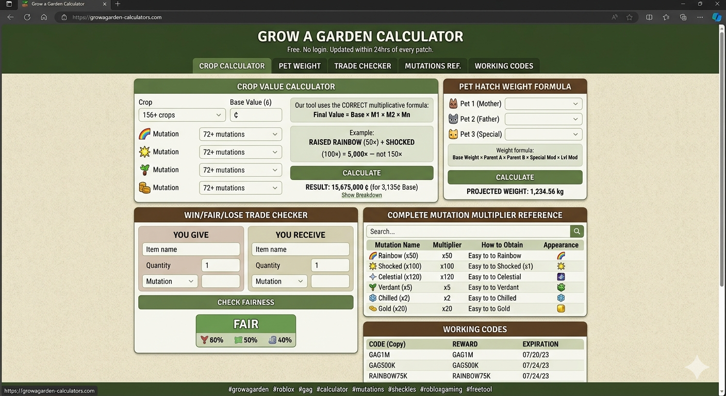Click the Item name field under YOU RECEIVE

pyautogui.click(x=300, y=249)
